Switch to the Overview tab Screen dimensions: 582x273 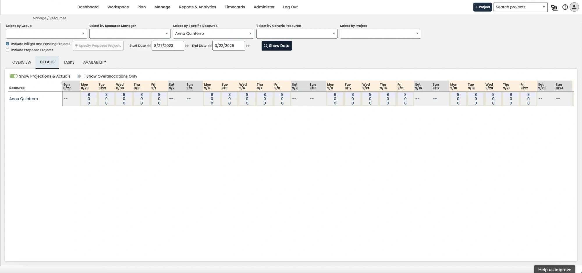22,62
